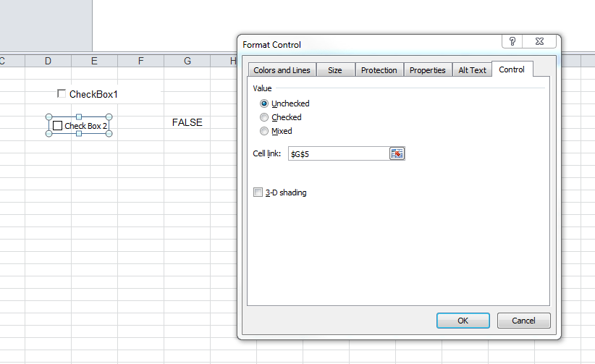Switch to the Colors and Lines tab
Viewport: 595px width, 364px height.
coord(282,70)
